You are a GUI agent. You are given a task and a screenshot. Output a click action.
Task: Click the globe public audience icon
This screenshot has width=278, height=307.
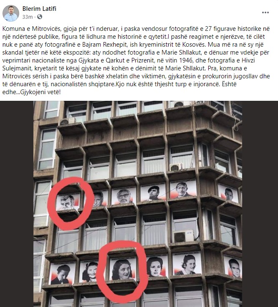click(x=40, y=17)
